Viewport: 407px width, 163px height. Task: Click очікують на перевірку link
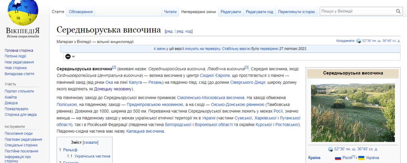point(202,49)
